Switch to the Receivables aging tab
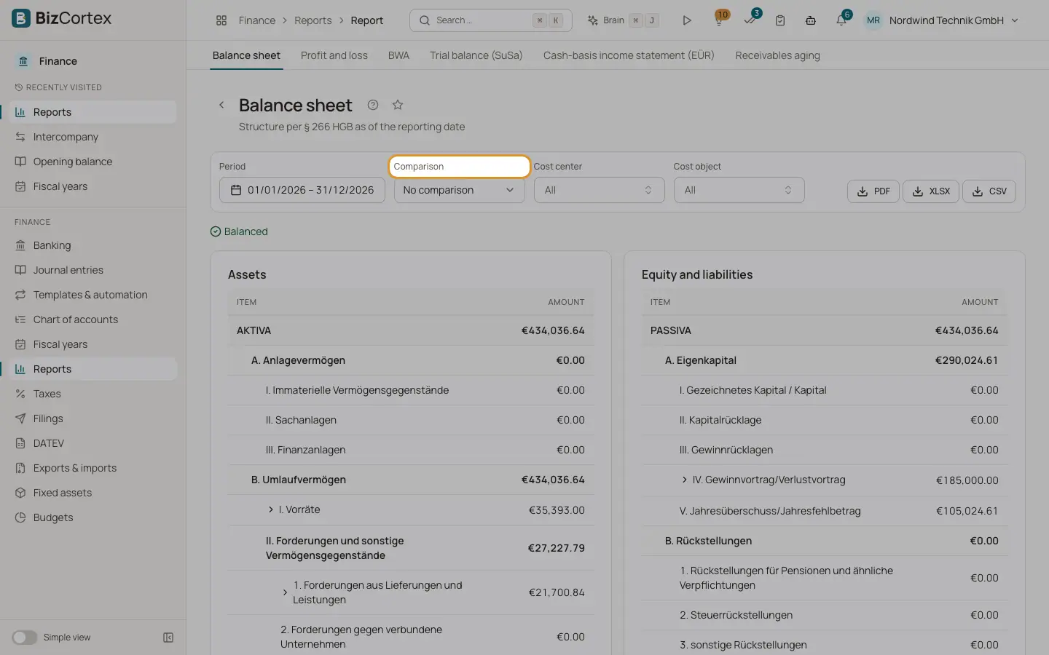 click(777, 55)
